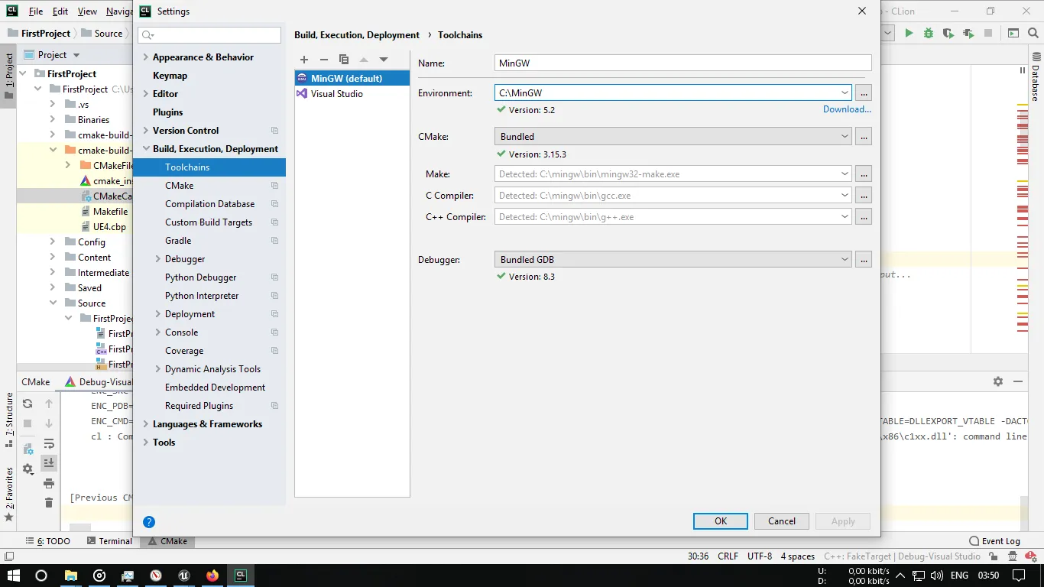This screenshot has height=587, width=1044.
Task: Click the CLion icon in the taskbar
Action: (x=241, y=576)
